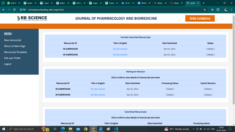The height and width of the screenshot is (132, 235).
Task: Reload the page with the refresh icon
Action: 15,10
